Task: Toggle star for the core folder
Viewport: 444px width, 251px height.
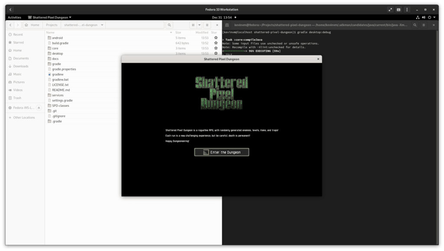Action: click(216, 48)
